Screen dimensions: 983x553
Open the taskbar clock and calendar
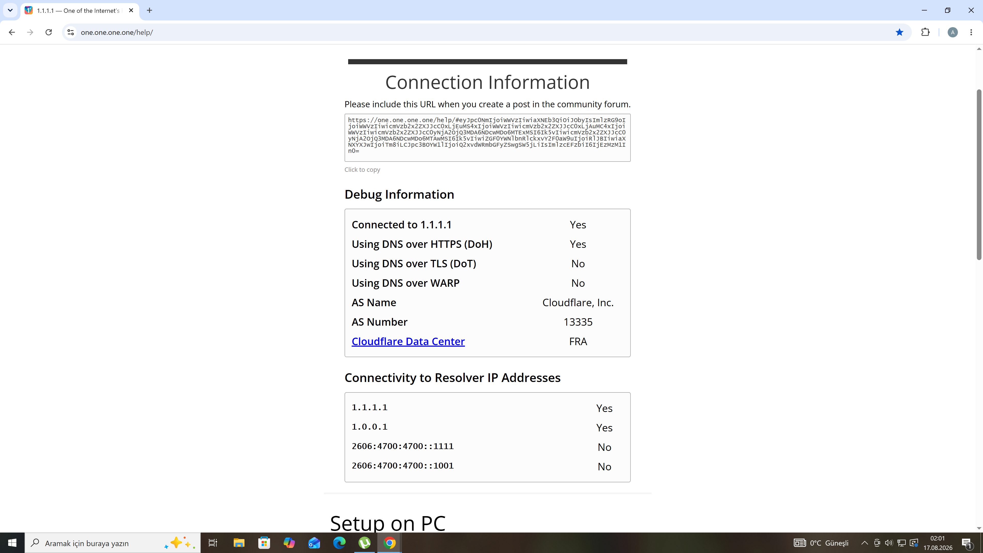(938, 543)
